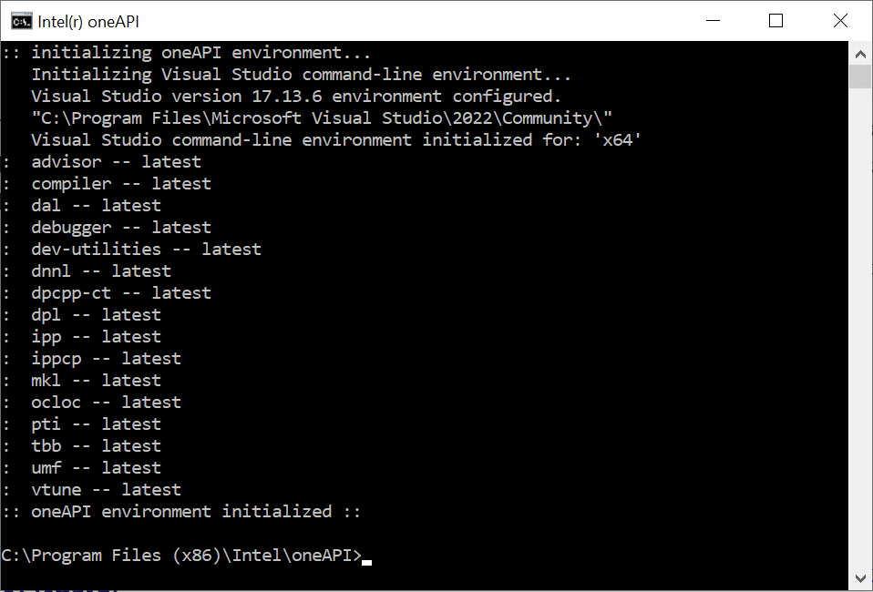Click the 'vtune -- latest' line

coord(107,490)
